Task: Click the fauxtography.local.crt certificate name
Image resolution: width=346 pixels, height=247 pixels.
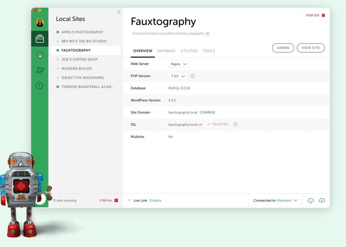Action: pyautogui.click(x=185, y=125)
